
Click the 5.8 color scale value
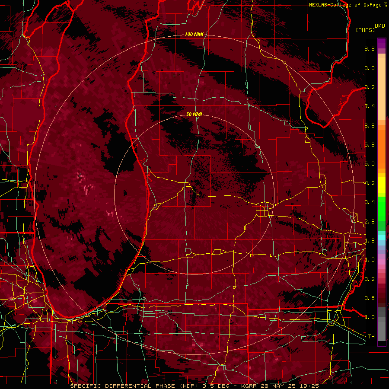(x=370, y=145)
